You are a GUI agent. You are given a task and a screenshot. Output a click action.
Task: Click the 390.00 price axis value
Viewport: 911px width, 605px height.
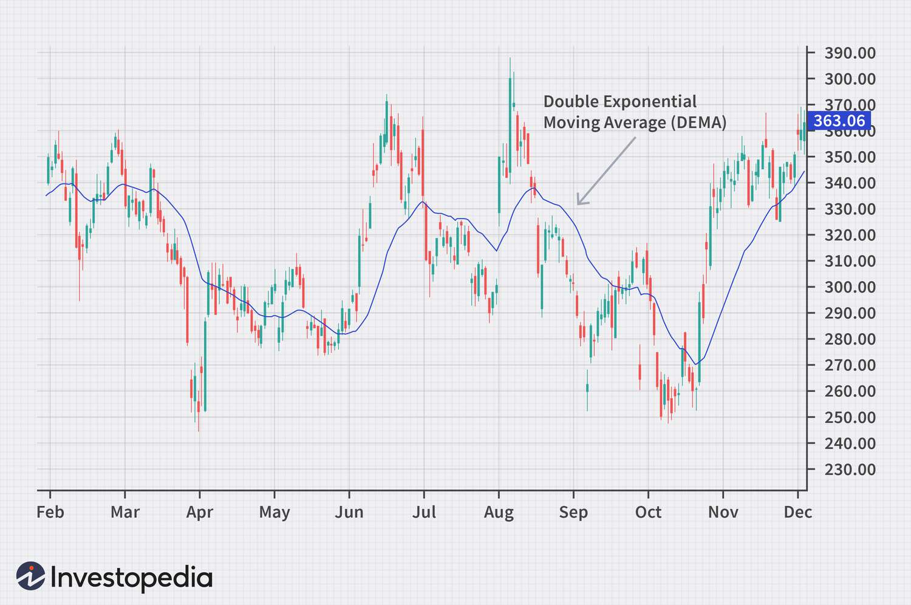(x=850, y=53)
